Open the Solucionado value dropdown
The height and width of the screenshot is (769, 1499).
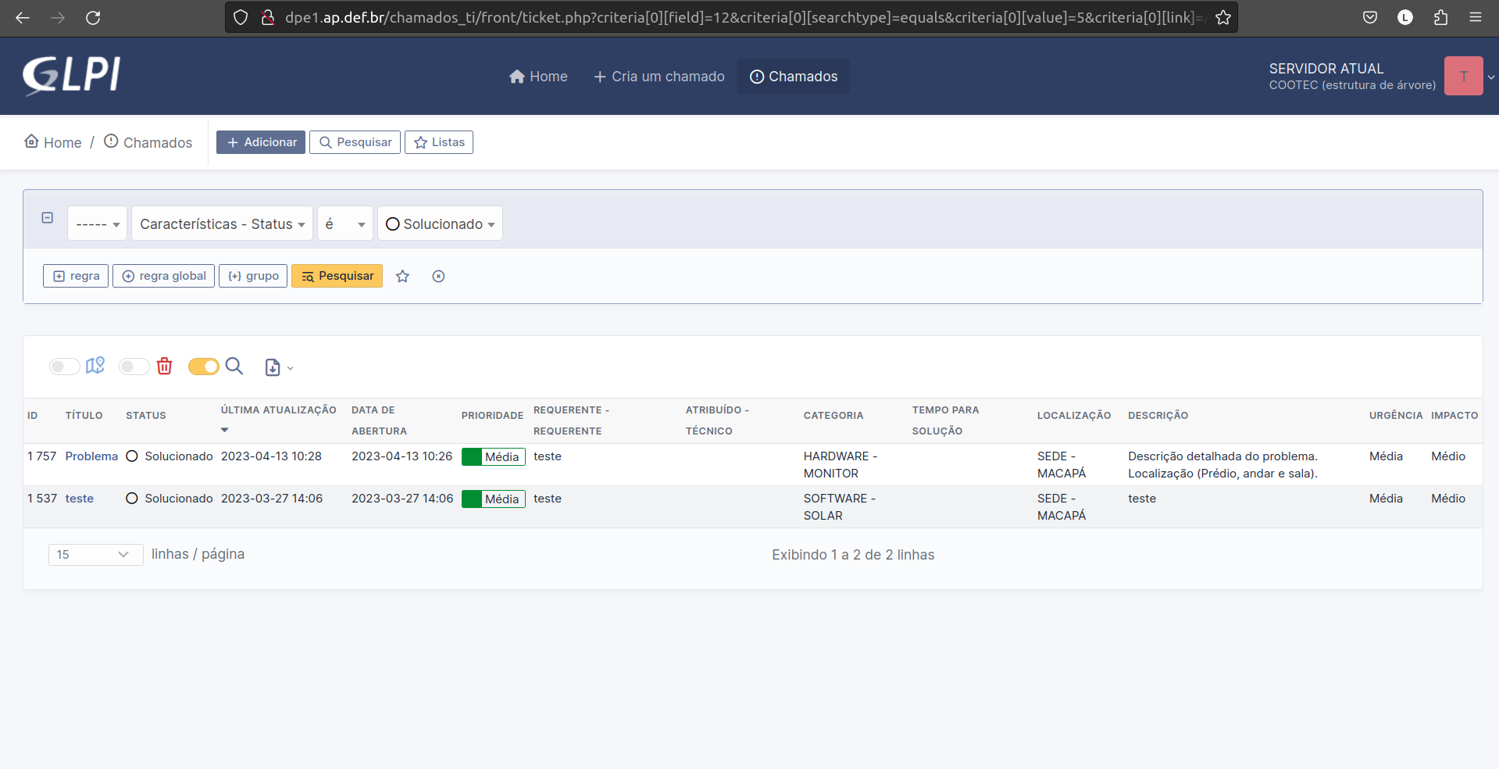440,224
